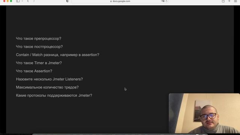This screenshot has height=135, width=240.
Task: Click the line 'Что такое Timer в Jmeter?'
Action: (39, 63)
